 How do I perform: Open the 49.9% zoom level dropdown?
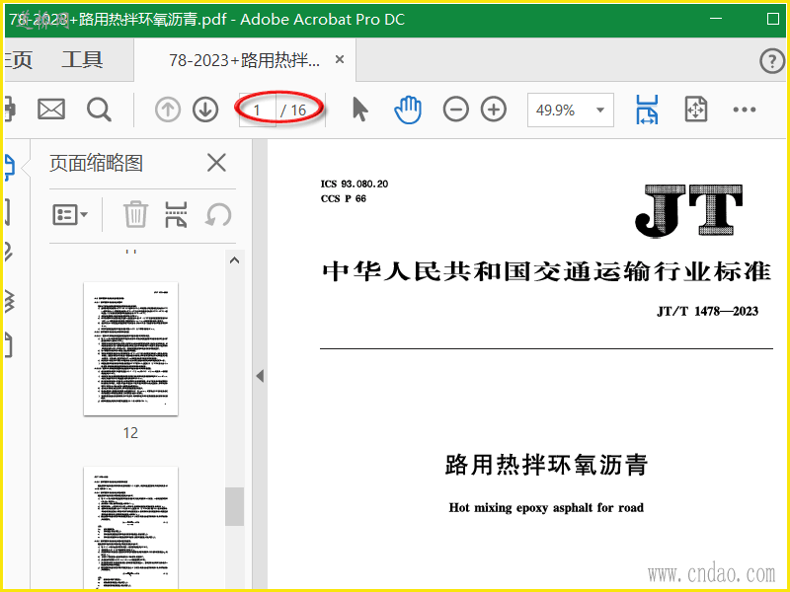coord(571,110)
